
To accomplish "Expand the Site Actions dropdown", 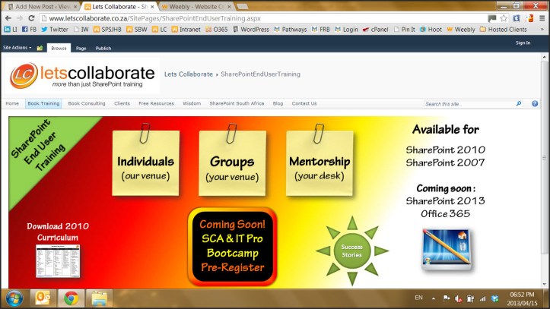I will 17,47.
